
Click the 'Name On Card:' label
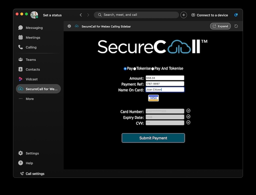tap(131, 90)
